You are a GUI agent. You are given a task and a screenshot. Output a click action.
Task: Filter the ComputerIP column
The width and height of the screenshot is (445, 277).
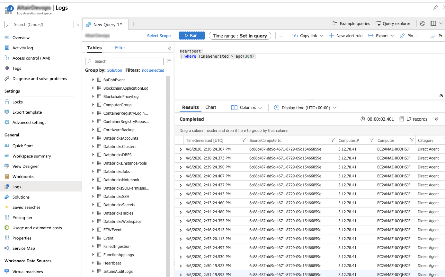click(371, 140)
